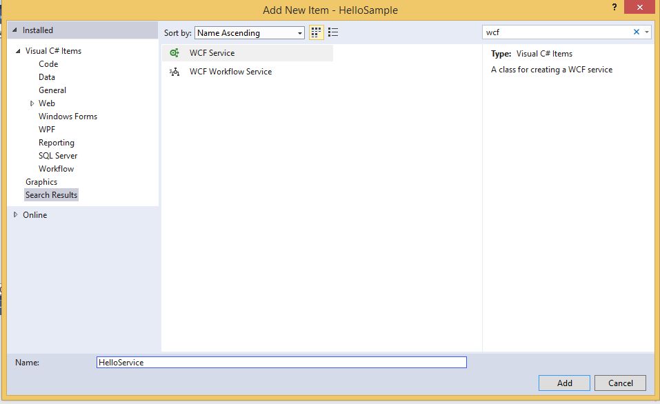Click the Name field containing HelloService
Image resolution: width=660 pixels, height=404 pixels.
pyautogui.click(x=281, y=363)
